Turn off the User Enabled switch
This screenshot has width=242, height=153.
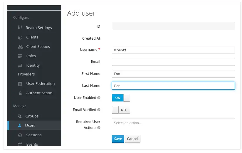(x=121, y=98)
